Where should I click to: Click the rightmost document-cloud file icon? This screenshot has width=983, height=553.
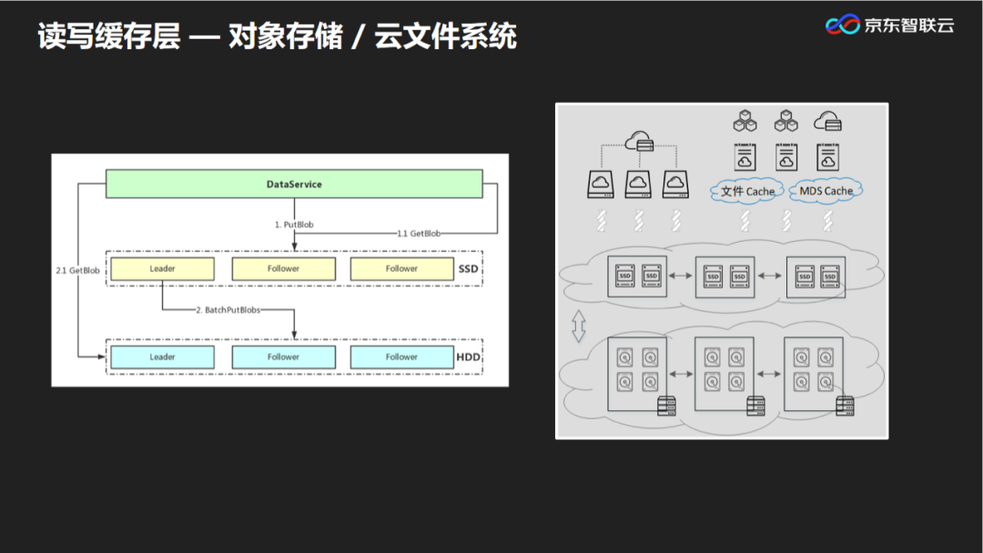pyautogui.click(x=827, y=157)
